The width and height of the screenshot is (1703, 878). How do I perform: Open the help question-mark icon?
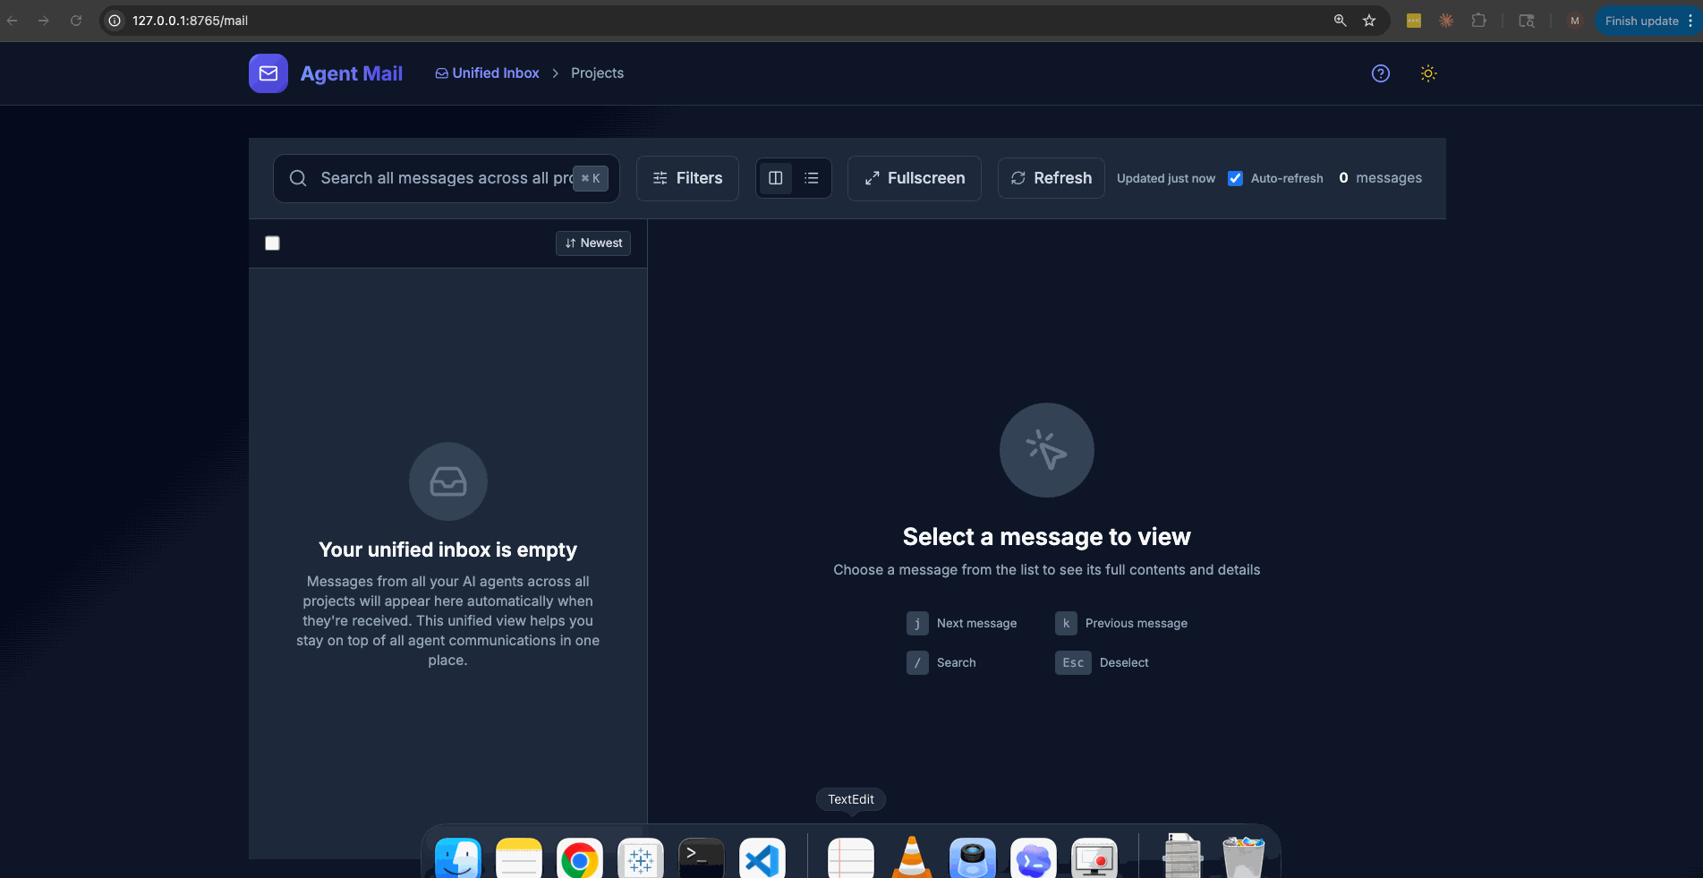click(x=1380, y=73)
